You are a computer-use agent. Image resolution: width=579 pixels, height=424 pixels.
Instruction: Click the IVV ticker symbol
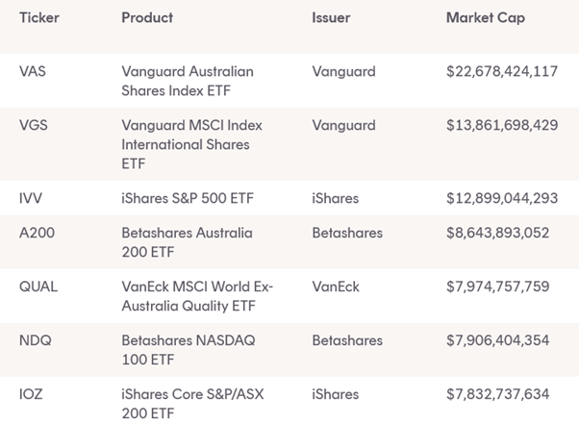click(x=31, y=198)
